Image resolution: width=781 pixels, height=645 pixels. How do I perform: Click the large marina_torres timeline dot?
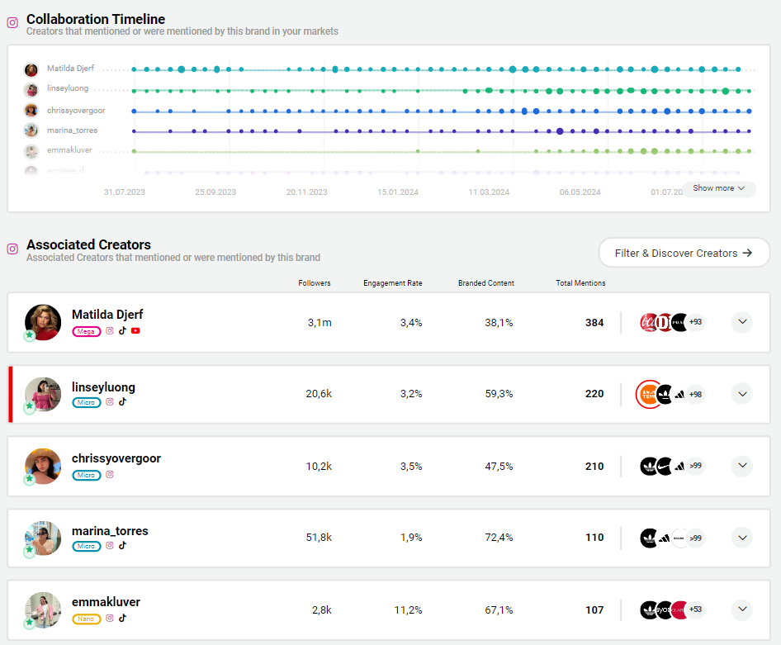[x=560, y=131]
